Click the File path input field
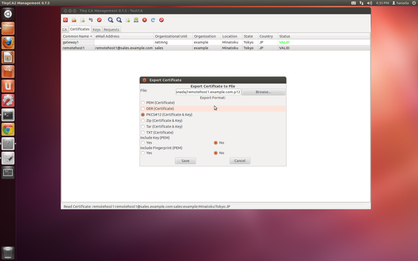 [208, 92]
